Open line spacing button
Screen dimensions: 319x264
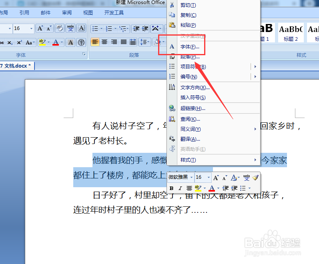pyautogui.click(x=145, y=42)
